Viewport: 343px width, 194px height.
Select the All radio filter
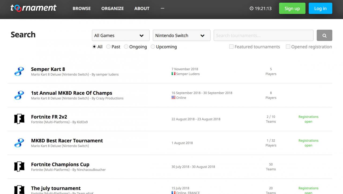[94, 47]
